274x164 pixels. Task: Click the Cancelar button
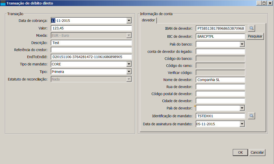tap(257, 152)
